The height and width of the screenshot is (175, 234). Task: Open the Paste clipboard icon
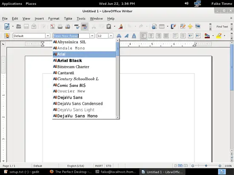[x=109, y=26]
